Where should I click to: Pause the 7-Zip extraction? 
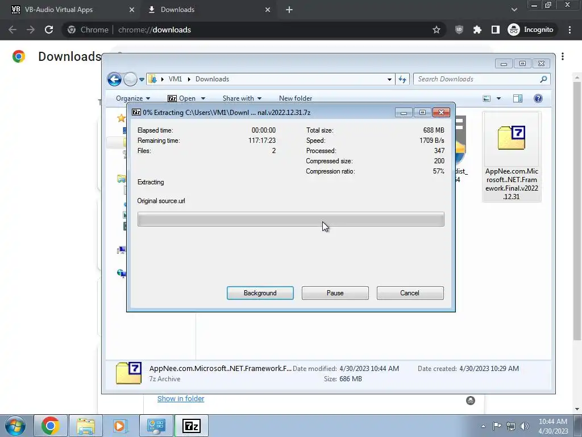click(335, 293)
